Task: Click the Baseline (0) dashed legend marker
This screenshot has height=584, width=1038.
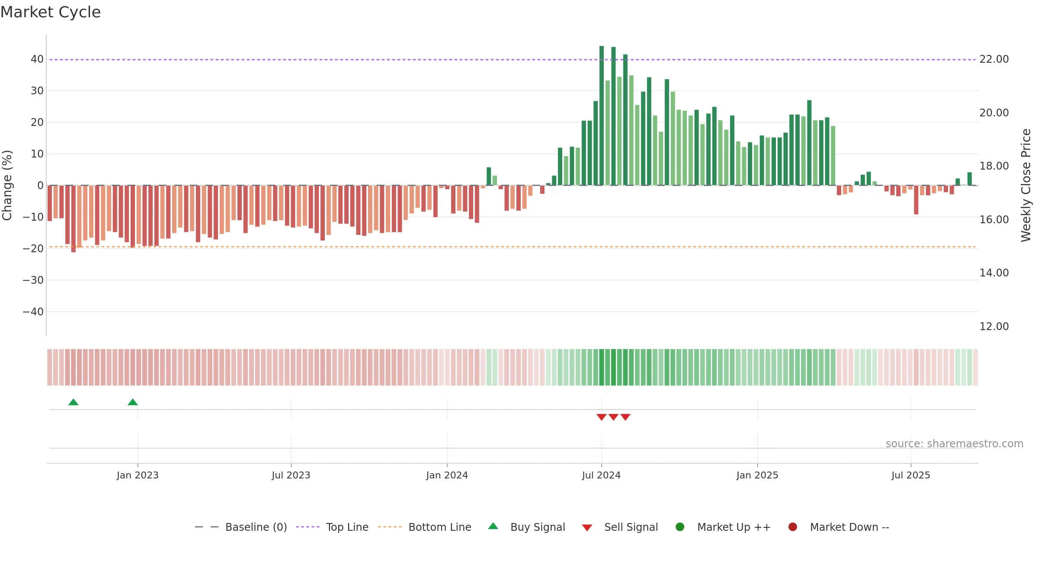Action: (x=207, y=527)
